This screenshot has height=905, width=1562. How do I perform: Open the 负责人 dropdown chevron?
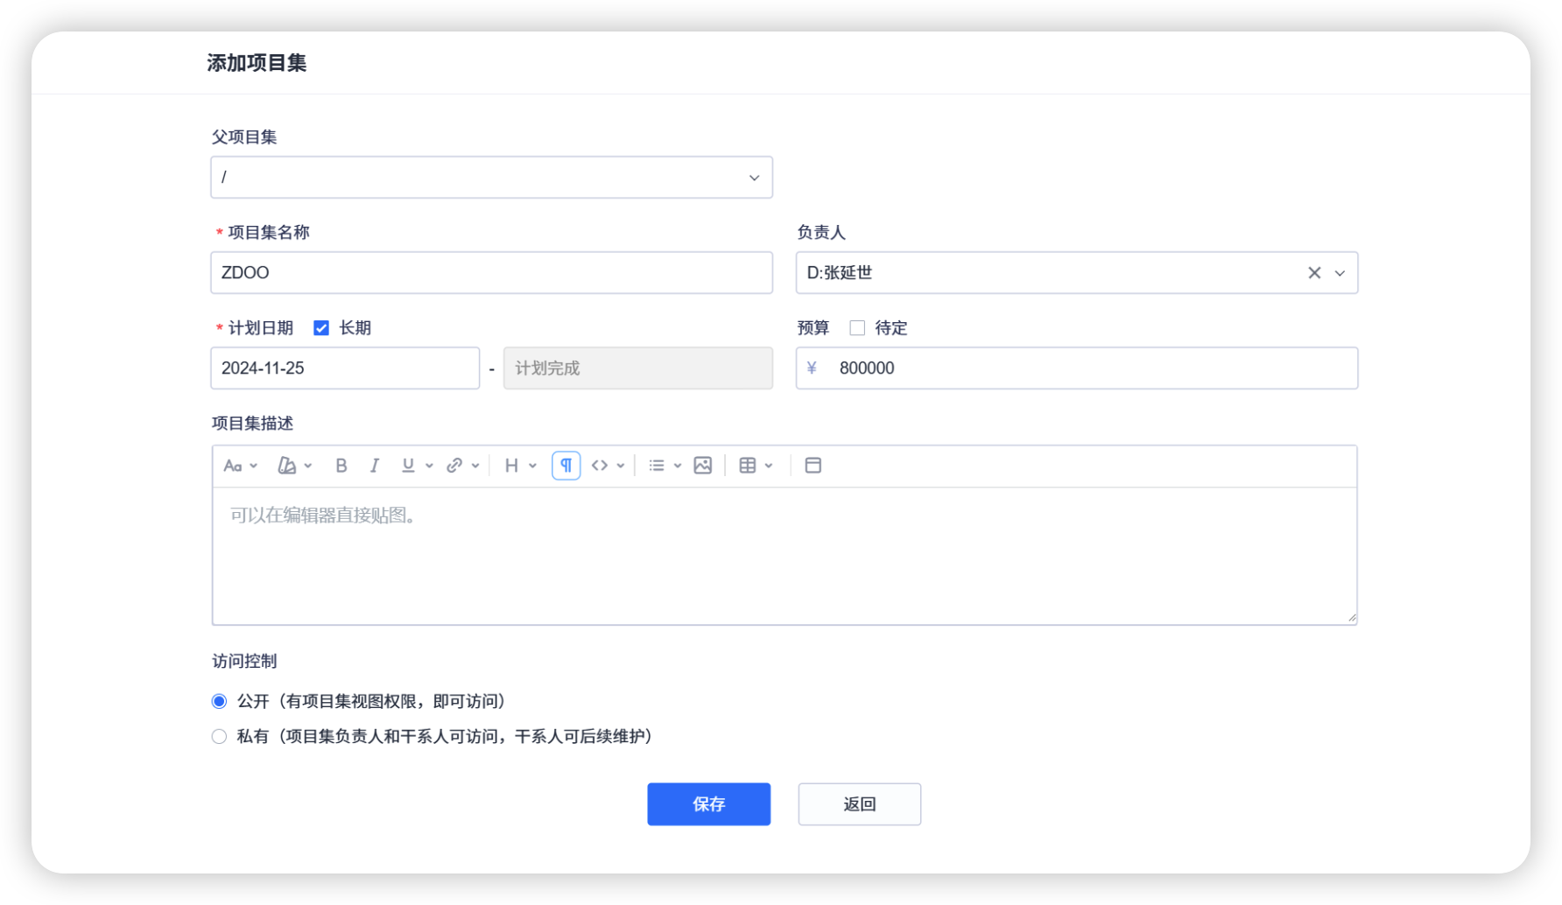pyautogui.click(x=1340, y=273)
